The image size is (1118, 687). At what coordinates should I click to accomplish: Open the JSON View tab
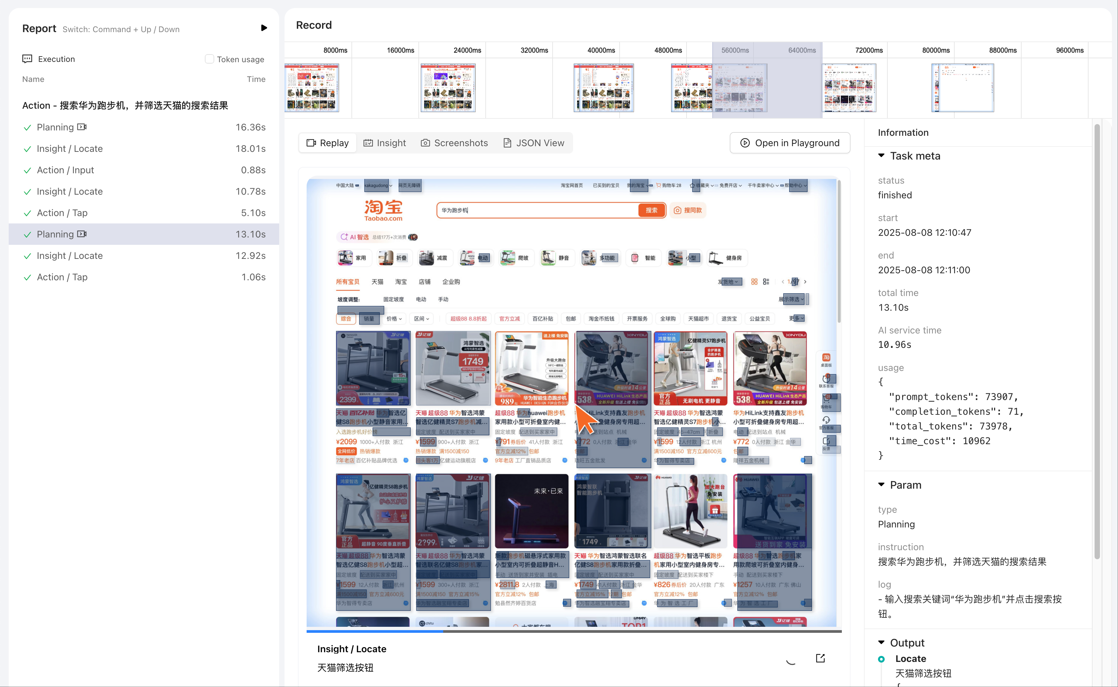(534, 143)
